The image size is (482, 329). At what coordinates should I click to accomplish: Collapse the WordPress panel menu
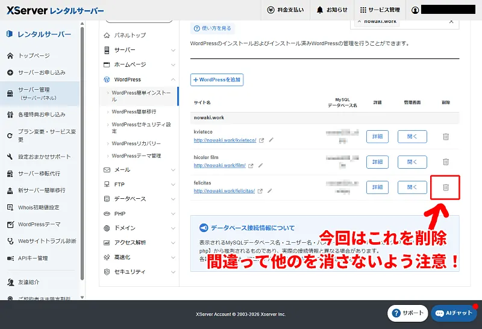click(140, 80)
